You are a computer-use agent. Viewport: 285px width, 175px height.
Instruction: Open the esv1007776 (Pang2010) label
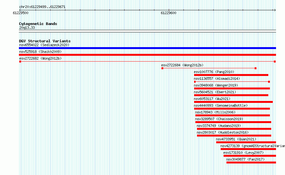coord(214,72)
